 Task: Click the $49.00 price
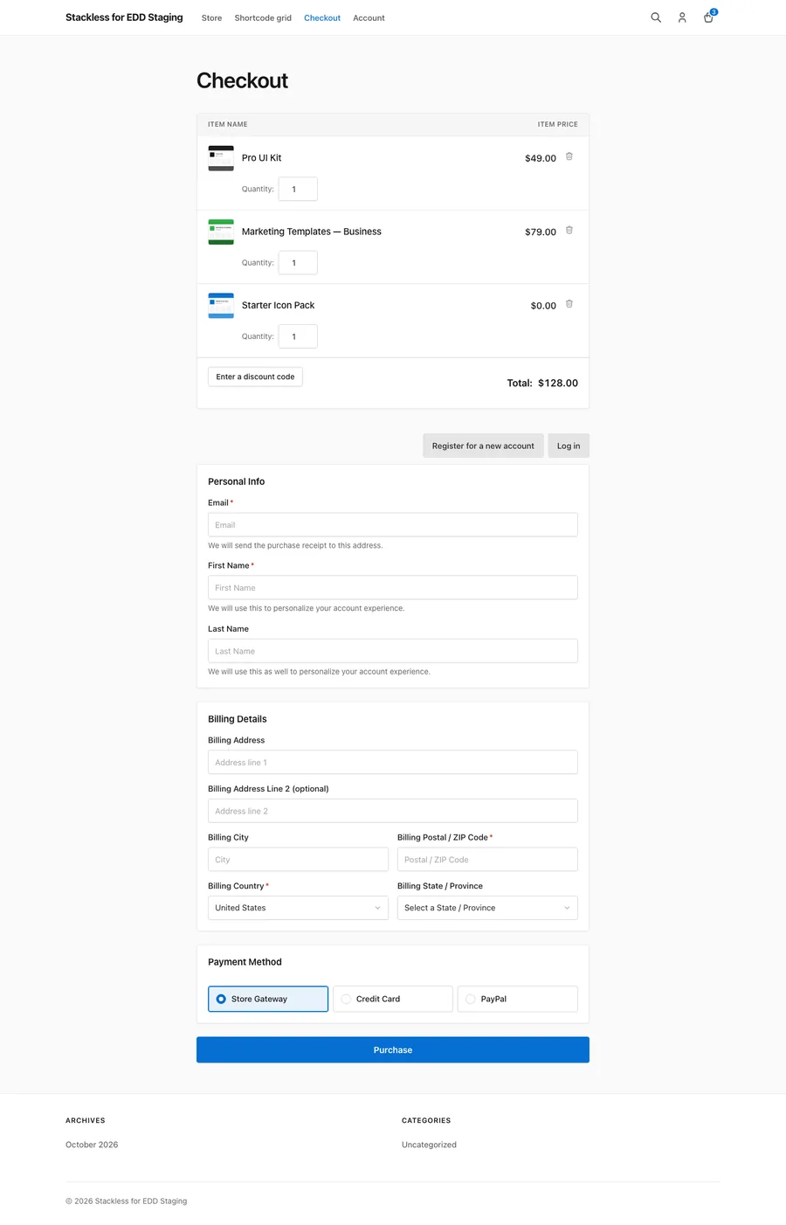[541, 158]
